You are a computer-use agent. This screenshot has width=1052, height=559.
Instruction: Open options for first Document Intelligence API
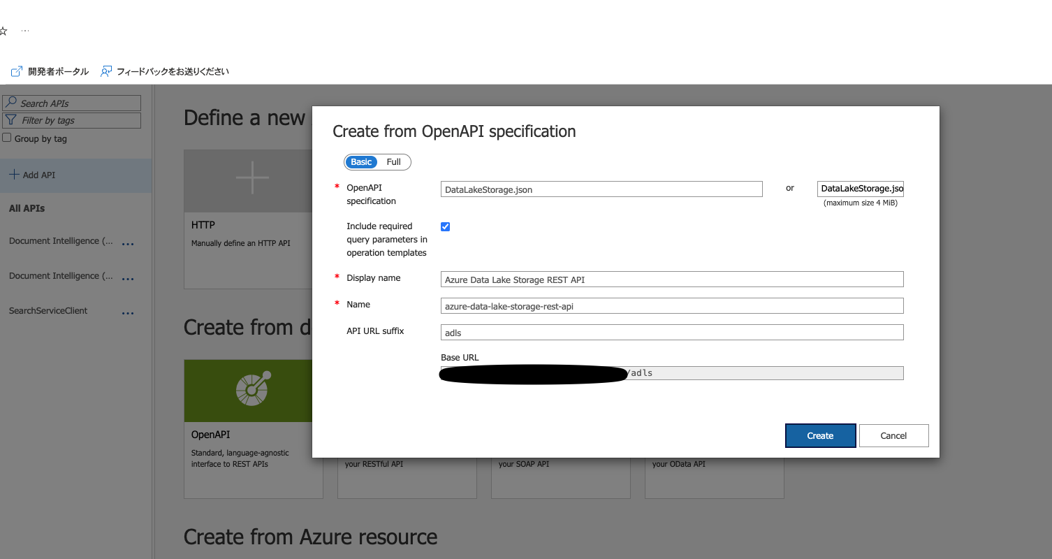128,245
